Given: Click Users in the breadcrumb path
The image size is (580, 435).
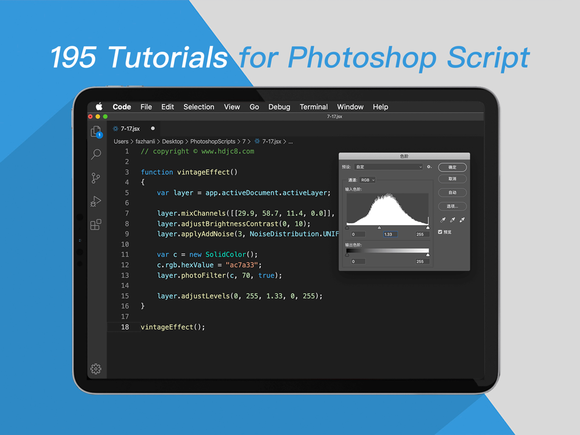Looking at the screenshot, I should (121, 142).
